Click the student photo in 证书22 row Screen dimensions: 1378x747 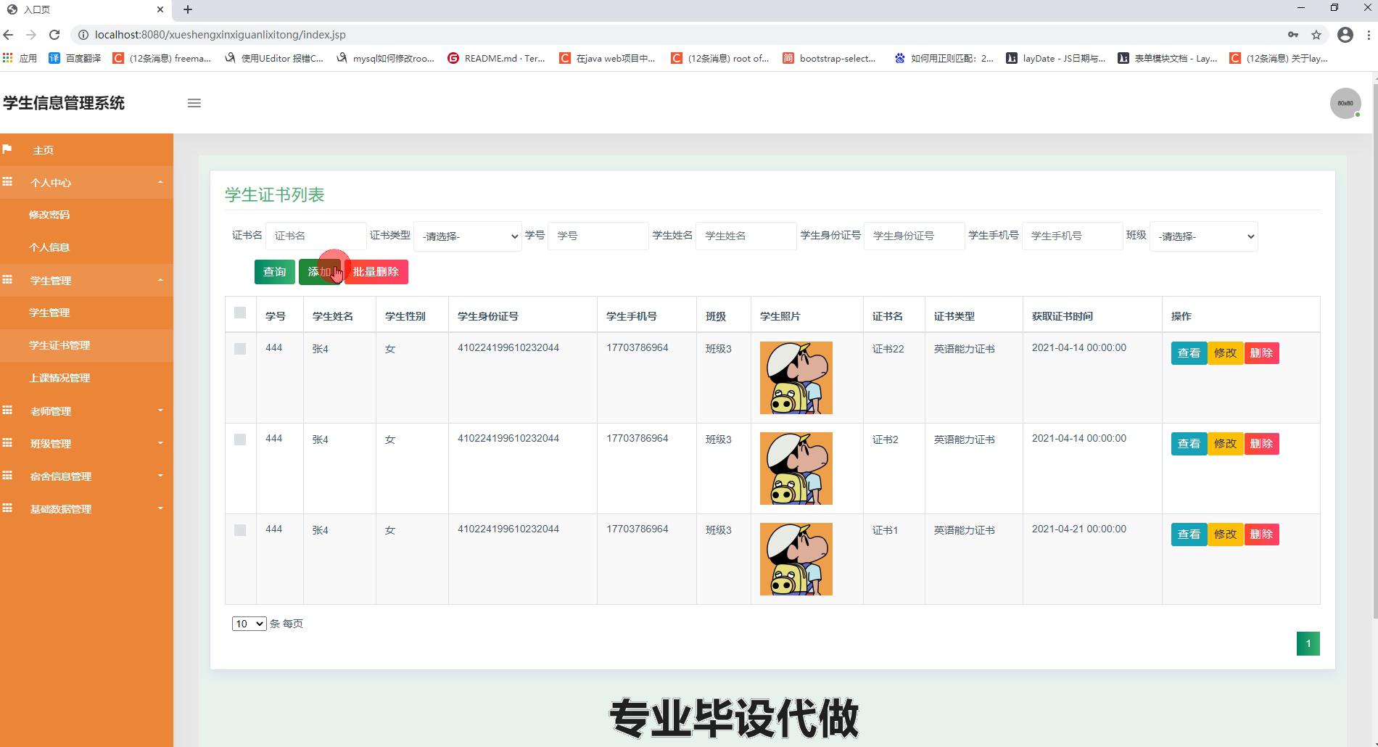[796, 378]
